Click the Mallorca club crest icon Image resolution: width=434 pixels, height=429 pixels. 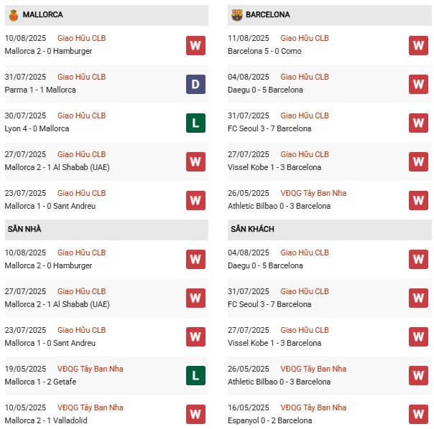[13, 14]
